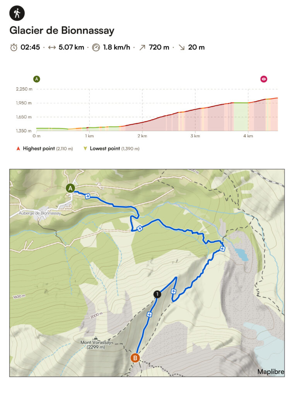
Task: Click the Glacier de Bionnassay title
Action: tap(62, 30)
